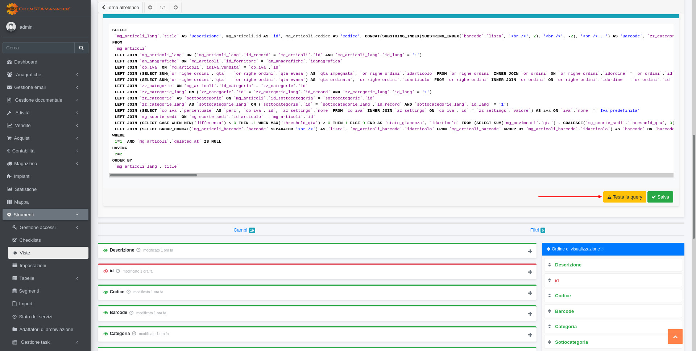Click sort handle icon next to Codice
Screen dimensions: 696x351
pyautogui.click(x=550, y=296)
